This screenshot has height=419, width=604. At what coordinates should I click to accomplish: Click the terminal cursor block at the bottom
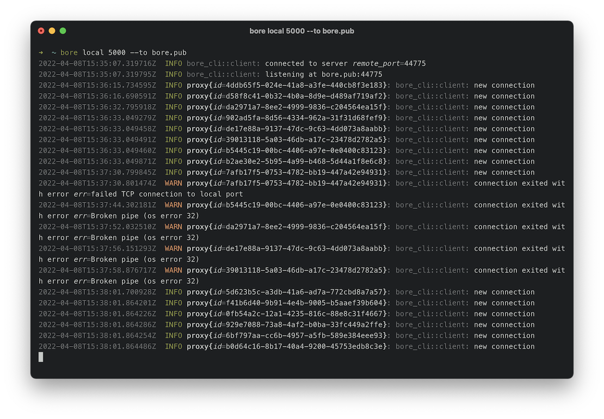[x=41, y=358]
